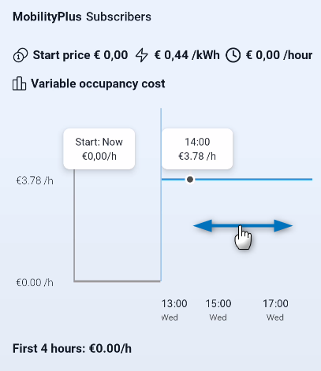Select the dark dot on price line
321x371 pixels.
(190, 180)
